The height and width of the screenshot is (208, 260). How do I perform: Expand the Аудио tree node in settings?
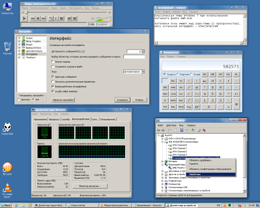click(19, 38)
